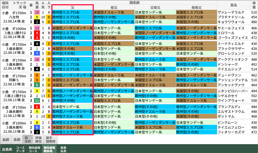Select horse name デュードヴァン
The width and height of the screenshot is (258, 153).
(x=229, y=75)
